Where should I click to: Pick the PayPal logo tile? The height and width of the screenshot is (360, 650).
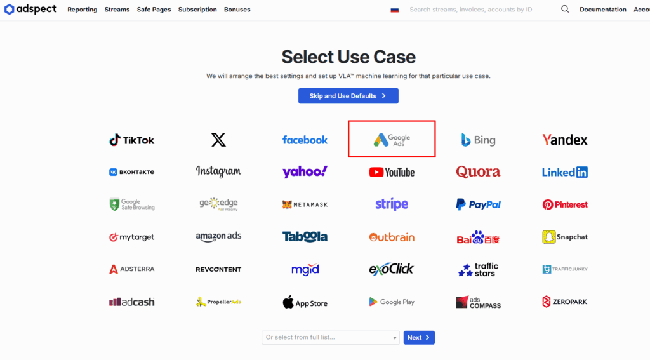[x=478, y=204]
